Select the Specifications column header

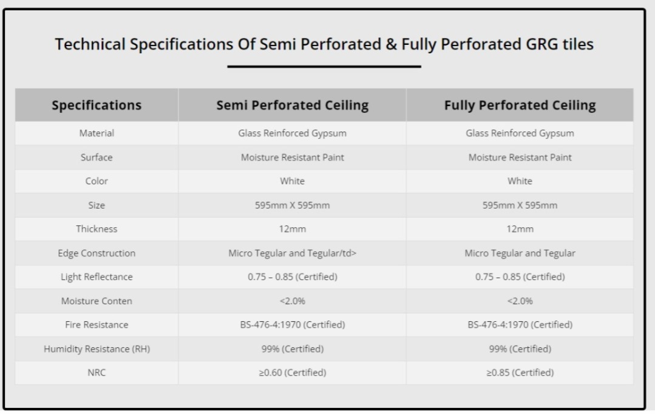pos(97,105)
